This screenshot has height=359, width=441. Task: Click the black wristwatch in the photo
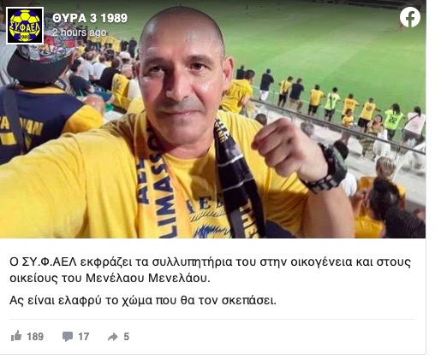tap(328, 168)
